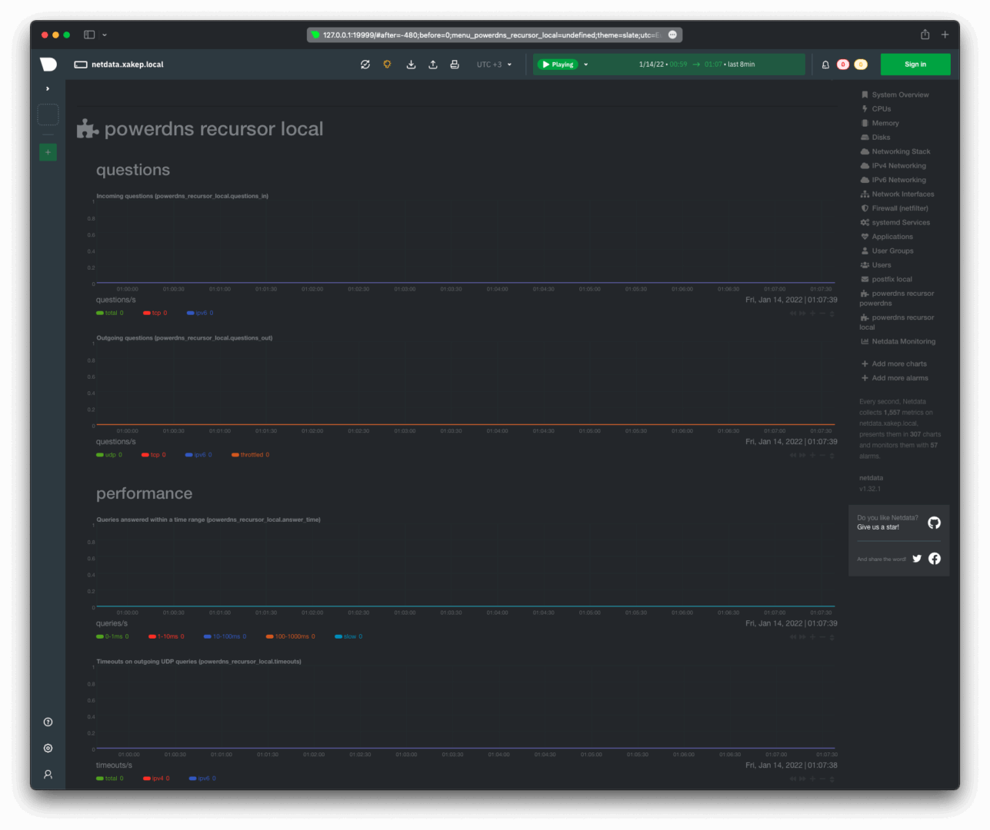Toggle tcp dimension in Incoming questions legend

click(x=155, y=313)
